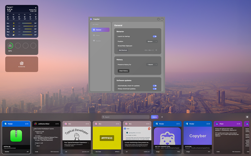The width and height of the screenshot is (251, 156).
Task: Close the Copyber settings window
Action: point(162,19)
